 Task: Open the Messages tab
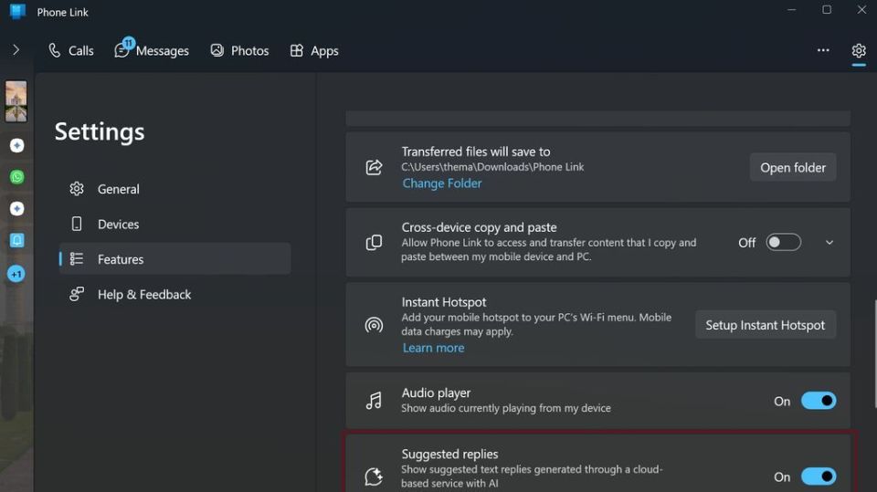[152, 51]
